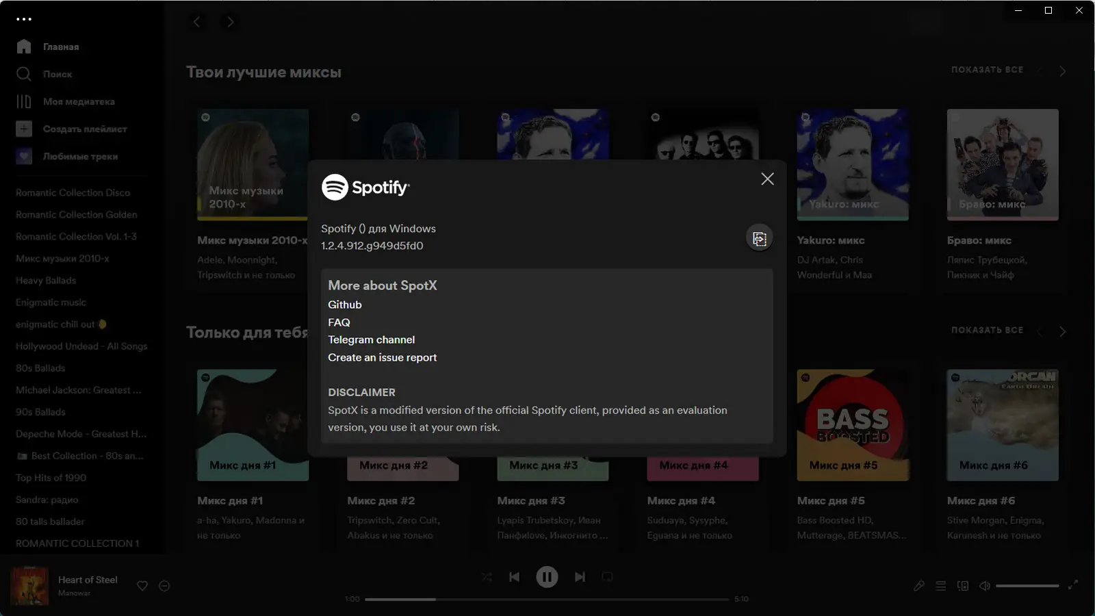Open Romantic Collection Golden playlist
Viewport: 1095px width, 616px height.
point(76,215)
